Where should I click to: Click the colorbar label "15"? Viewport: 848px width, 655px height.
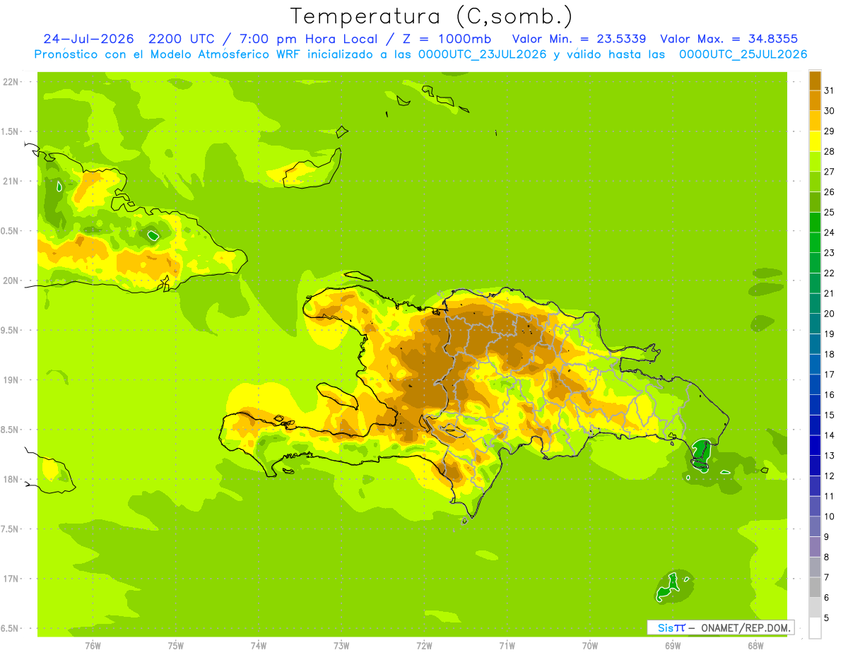[829, 415]
